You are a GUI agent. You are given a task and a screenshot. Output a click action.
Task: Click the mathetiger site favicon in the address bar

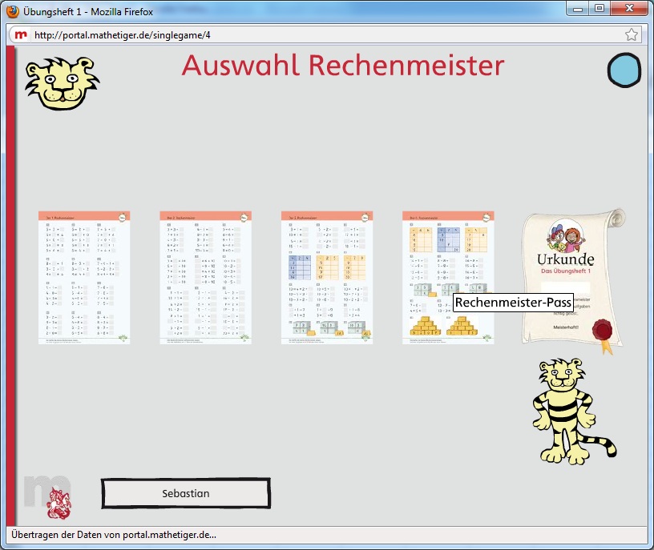(19, 35)
